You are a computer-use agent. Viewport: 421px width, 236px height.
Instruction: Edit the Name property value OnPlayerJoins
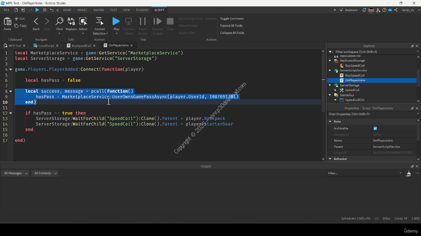coord(395,141)
